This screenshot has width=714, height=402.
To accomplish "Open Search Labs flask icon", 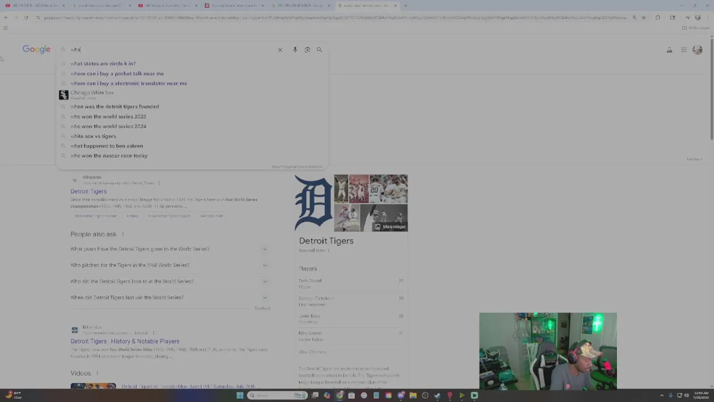I will (x=669, y=50).
